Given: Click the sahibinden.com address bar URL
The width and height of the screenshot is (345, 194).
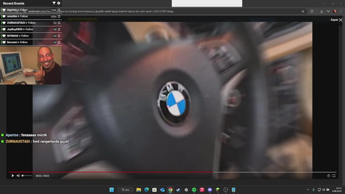Looking at the screenshot, I should 101,11.
